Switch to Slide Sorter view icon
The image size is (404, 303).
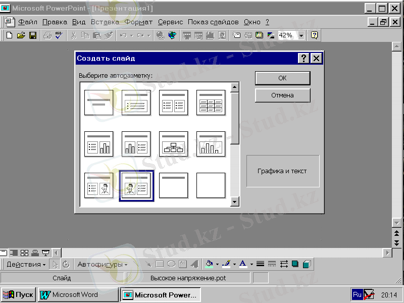24,252
